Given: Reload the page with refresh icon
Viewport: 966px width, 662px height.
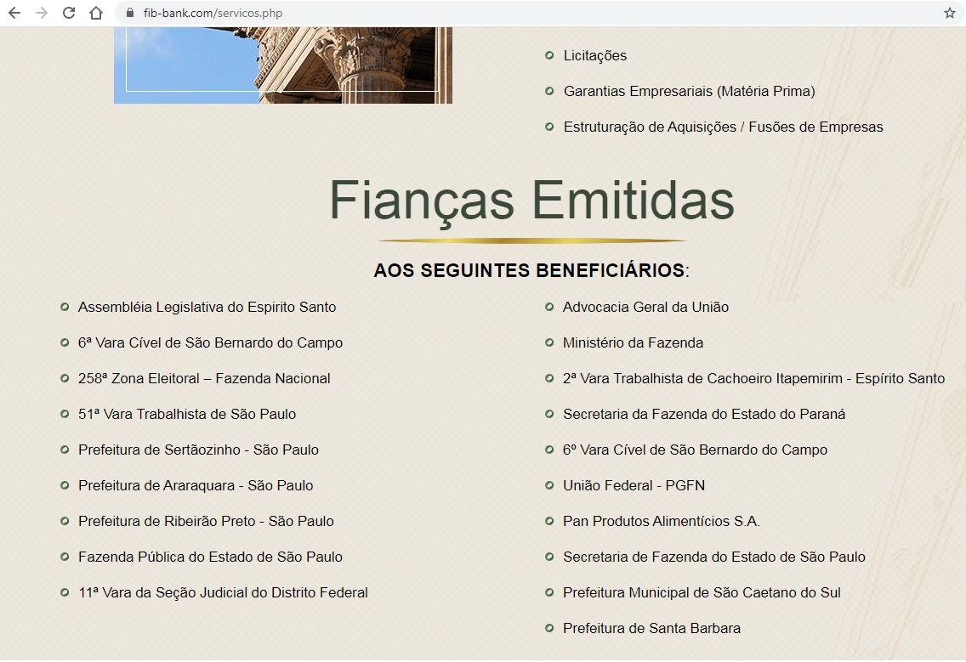Looking at the screenshot, I should point(69,13).
